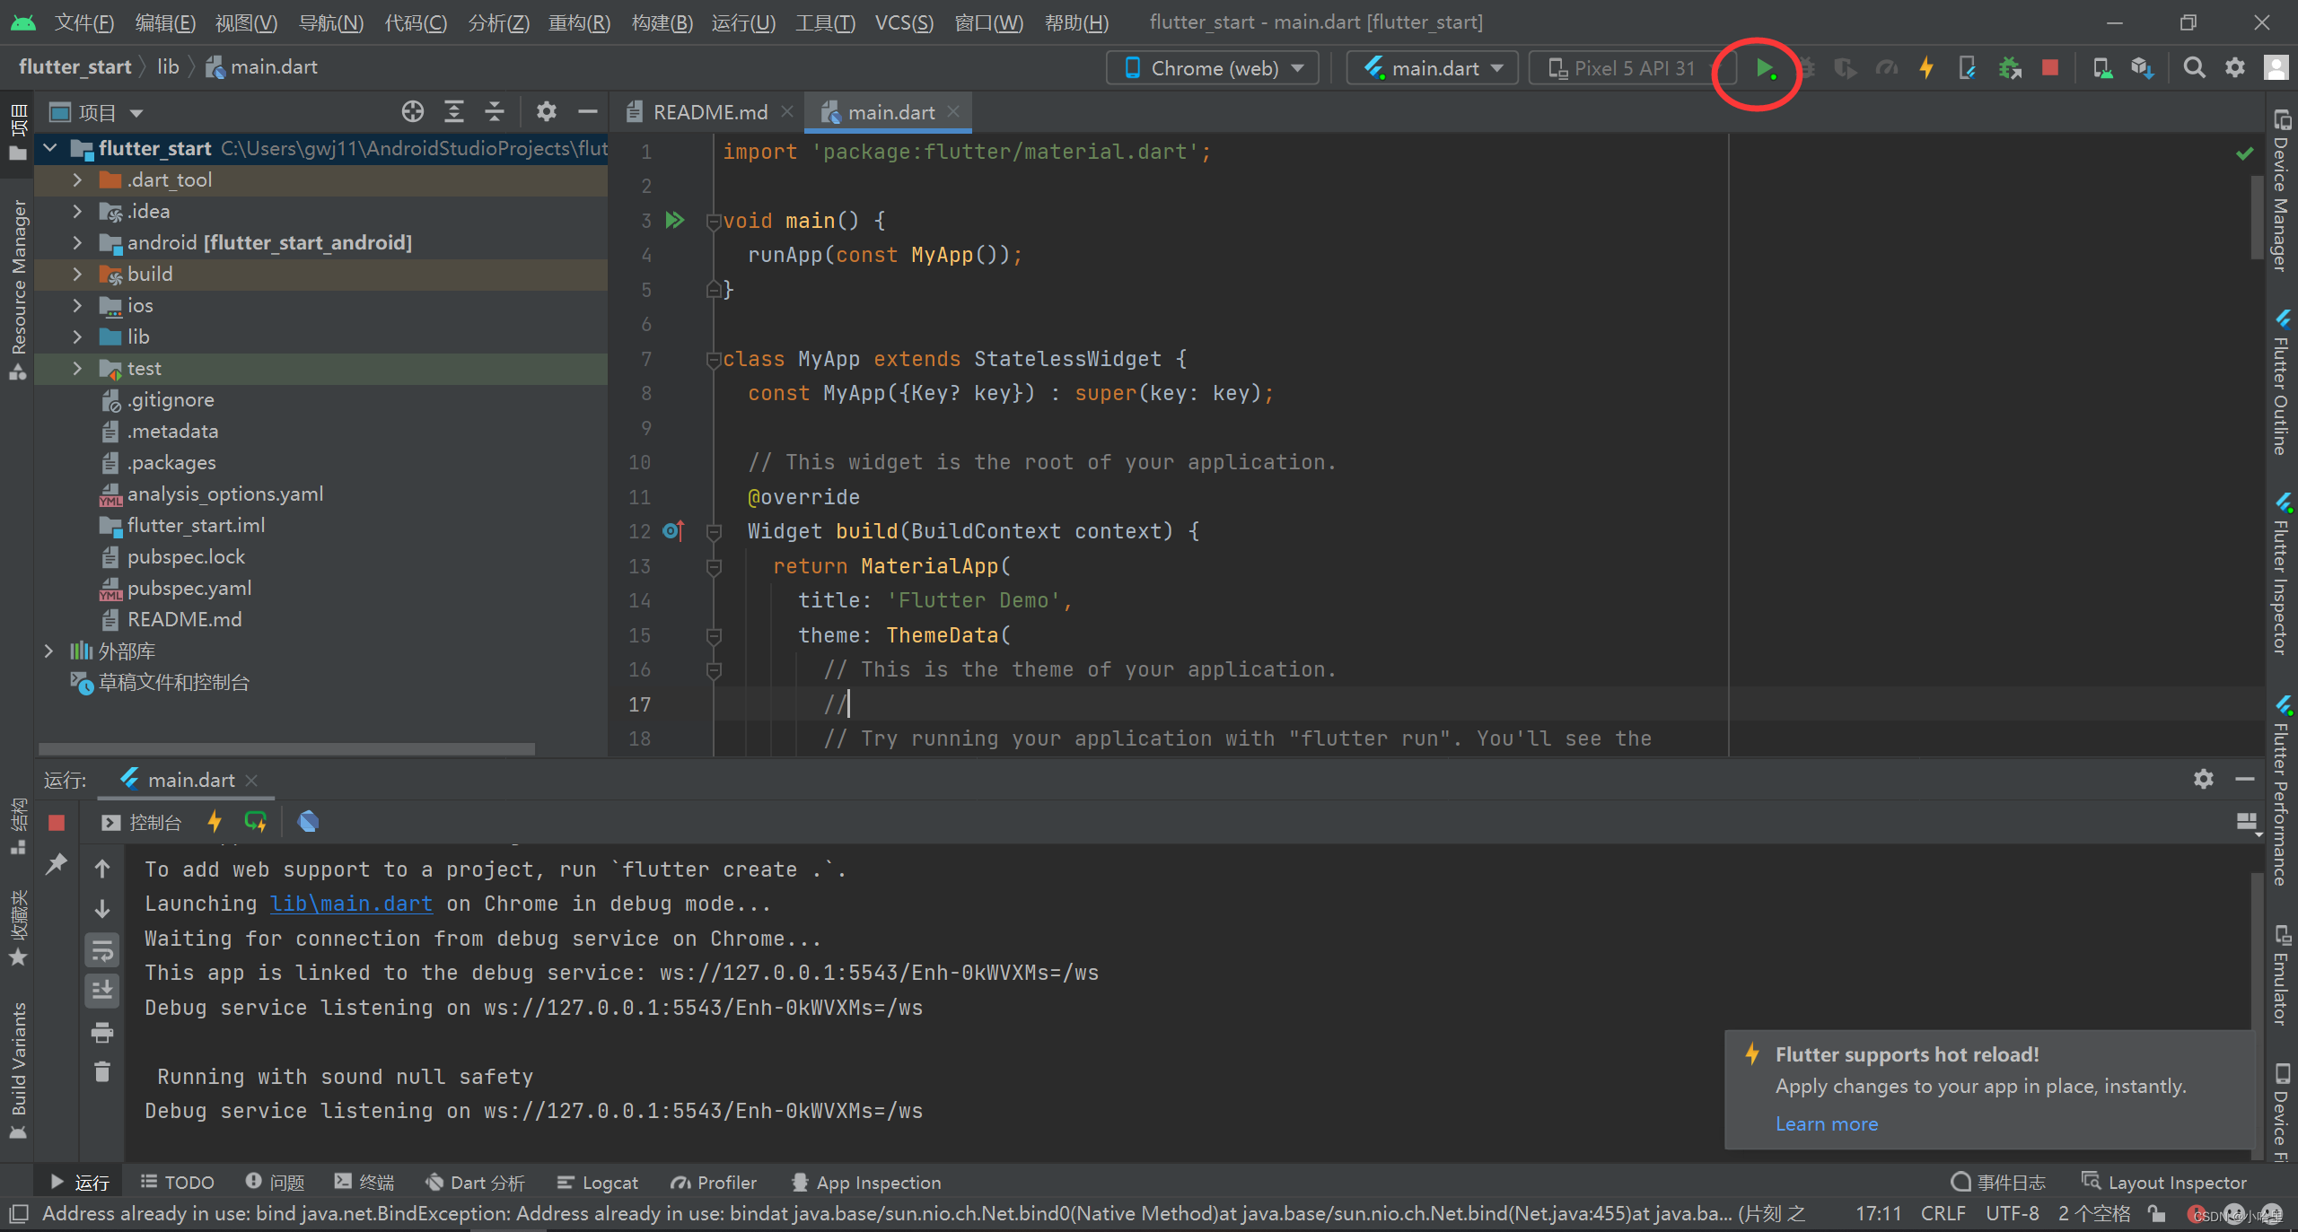Open the 事件日志 event log button
Viewport: 2298px width, 1232px height.
[x=1998, y=1183]
